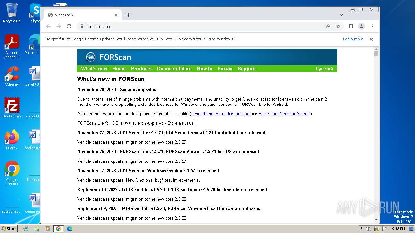
Task: Open benefitst Word document on desktop
Action: [33, 76]
